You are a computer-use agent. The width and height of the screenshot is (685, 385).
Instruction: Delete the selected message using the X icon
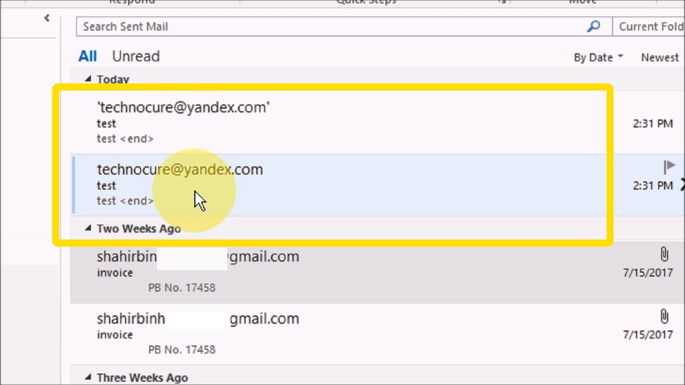(682, 186)
